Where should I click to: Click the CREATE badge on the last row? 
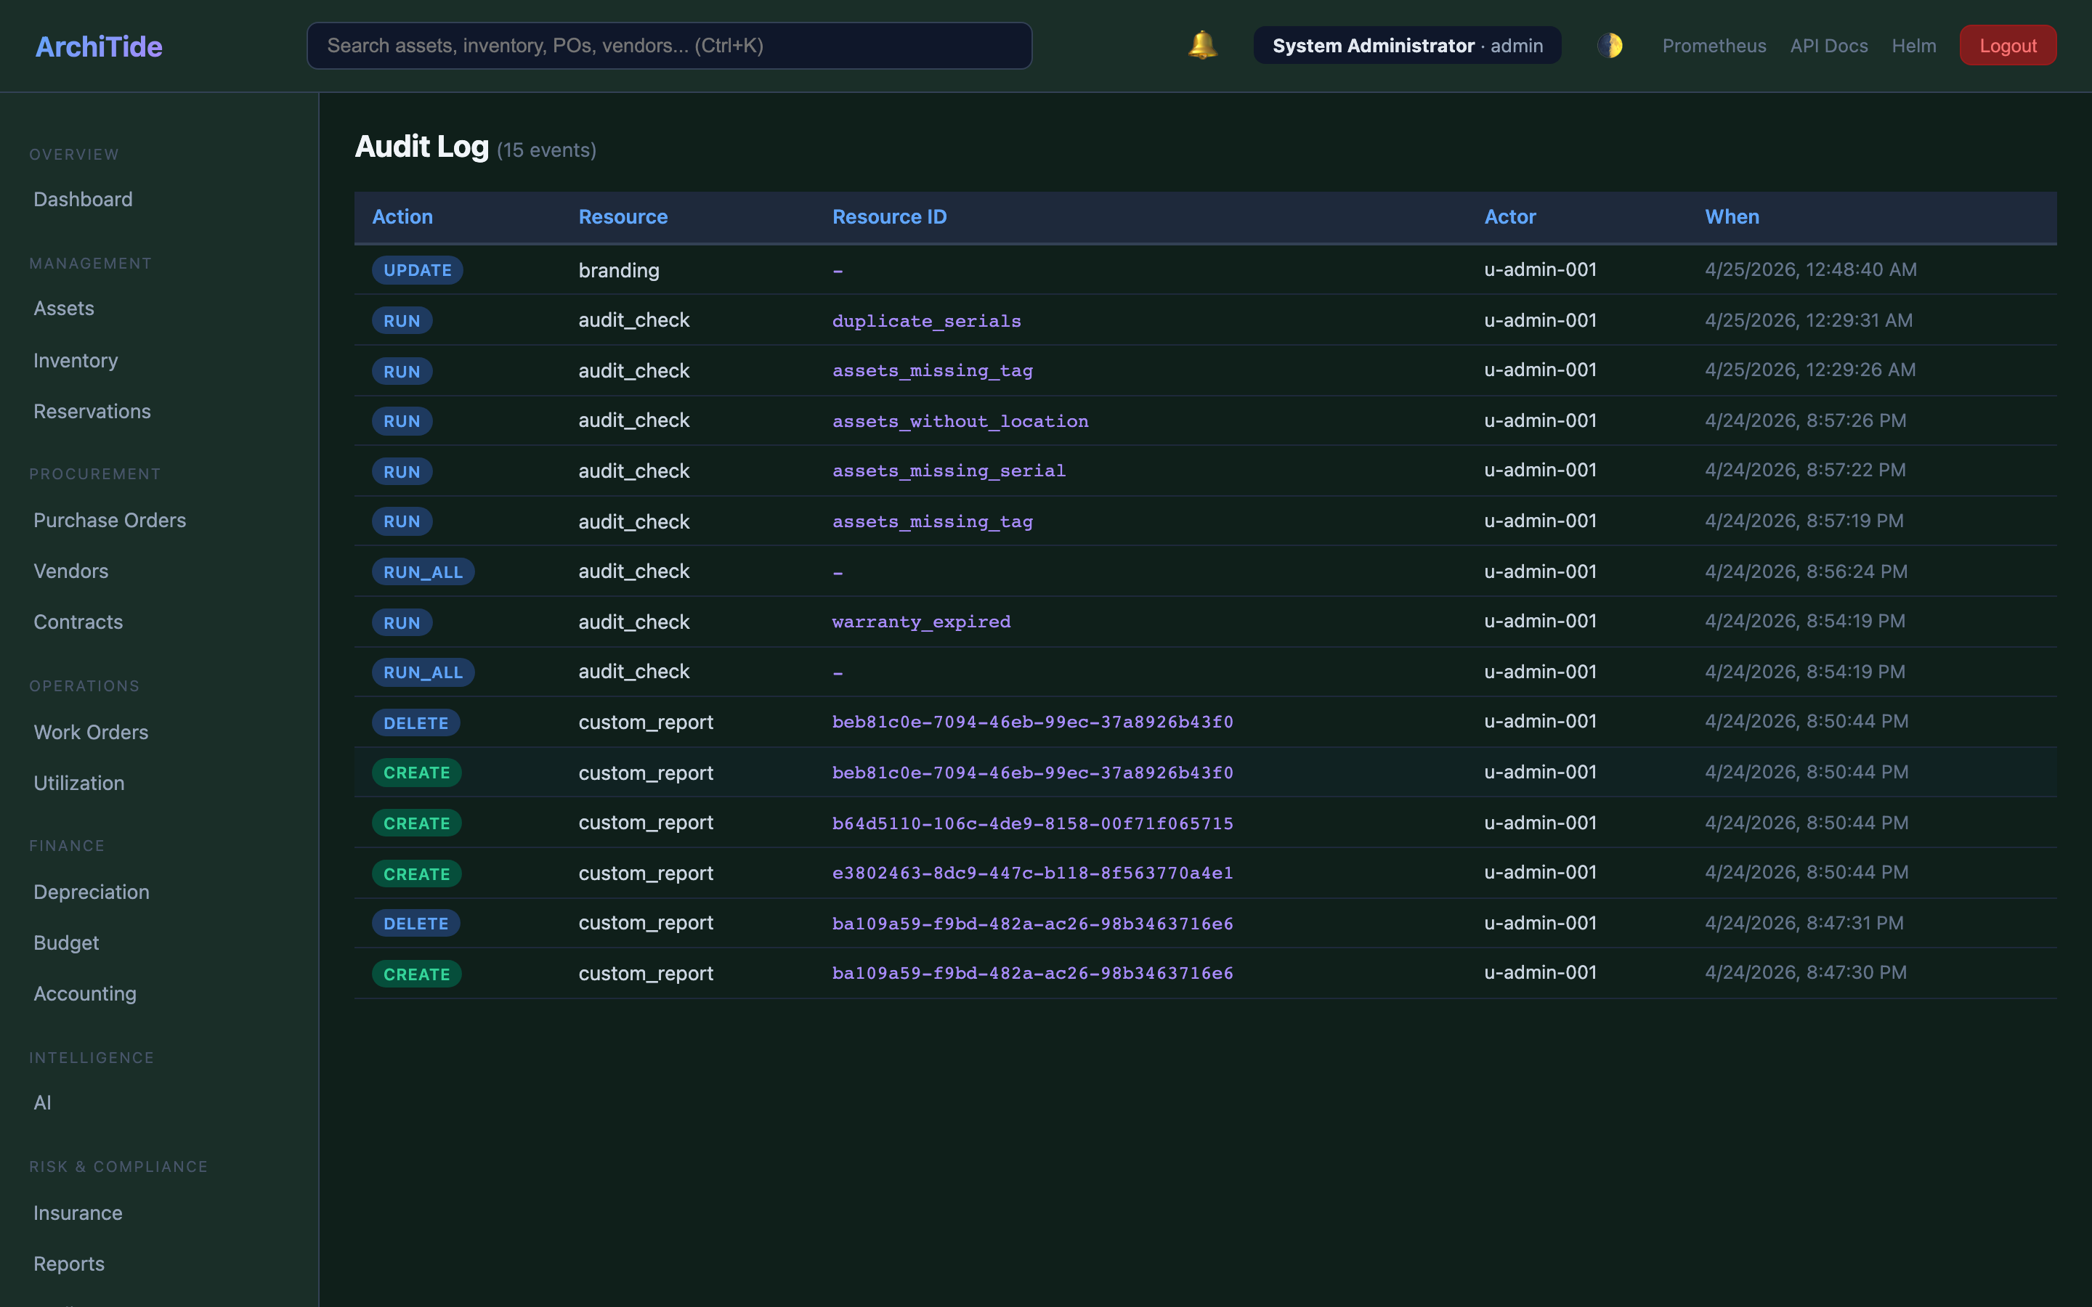[417, 973]
